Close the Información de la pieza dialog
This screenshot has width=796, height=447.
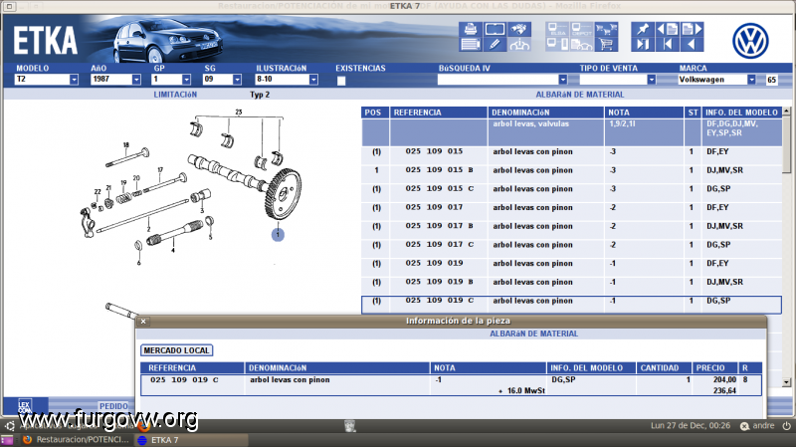click(x=143, y=321)
